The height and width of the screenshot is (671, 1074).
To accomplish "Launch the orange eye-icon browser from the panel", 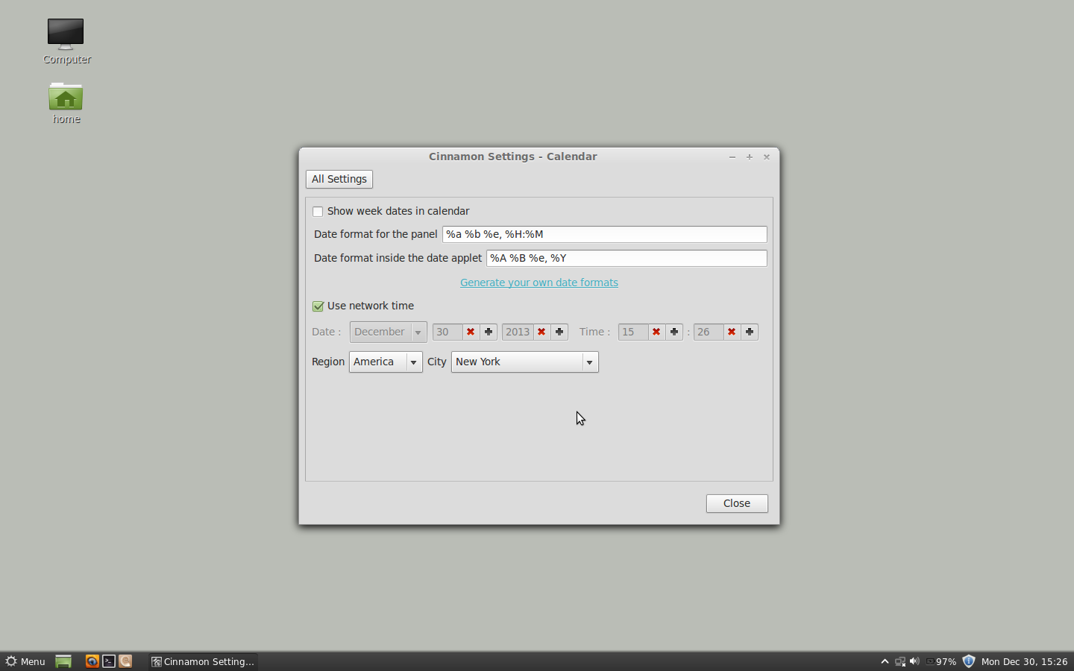I will pyautogui.click(x=92, y=661).
